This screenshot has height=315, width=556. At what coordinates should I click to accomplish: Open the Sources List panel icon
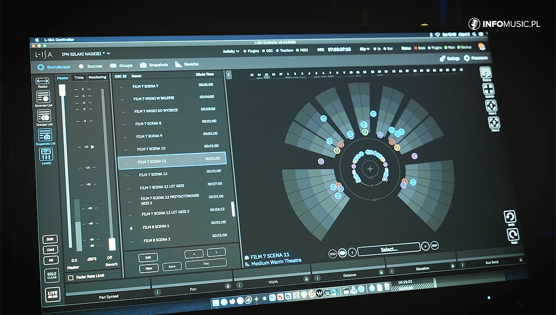pos(43,97)
